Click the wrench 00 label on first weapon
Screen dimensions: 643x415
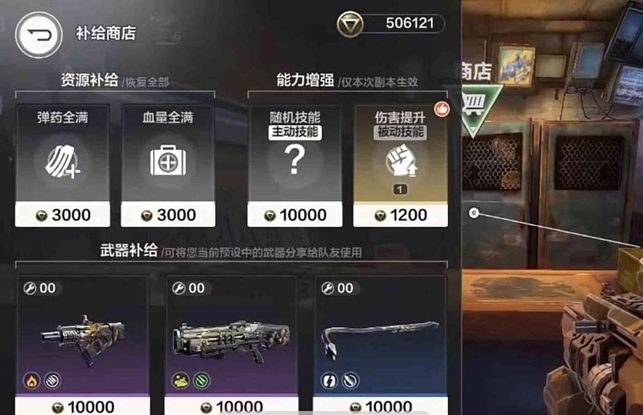click(40, 288)
